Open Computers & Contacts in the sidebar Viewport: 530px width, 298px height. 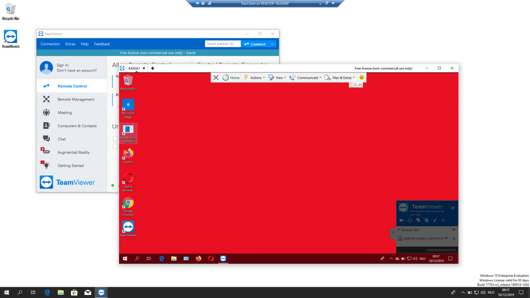click(71, 126)
